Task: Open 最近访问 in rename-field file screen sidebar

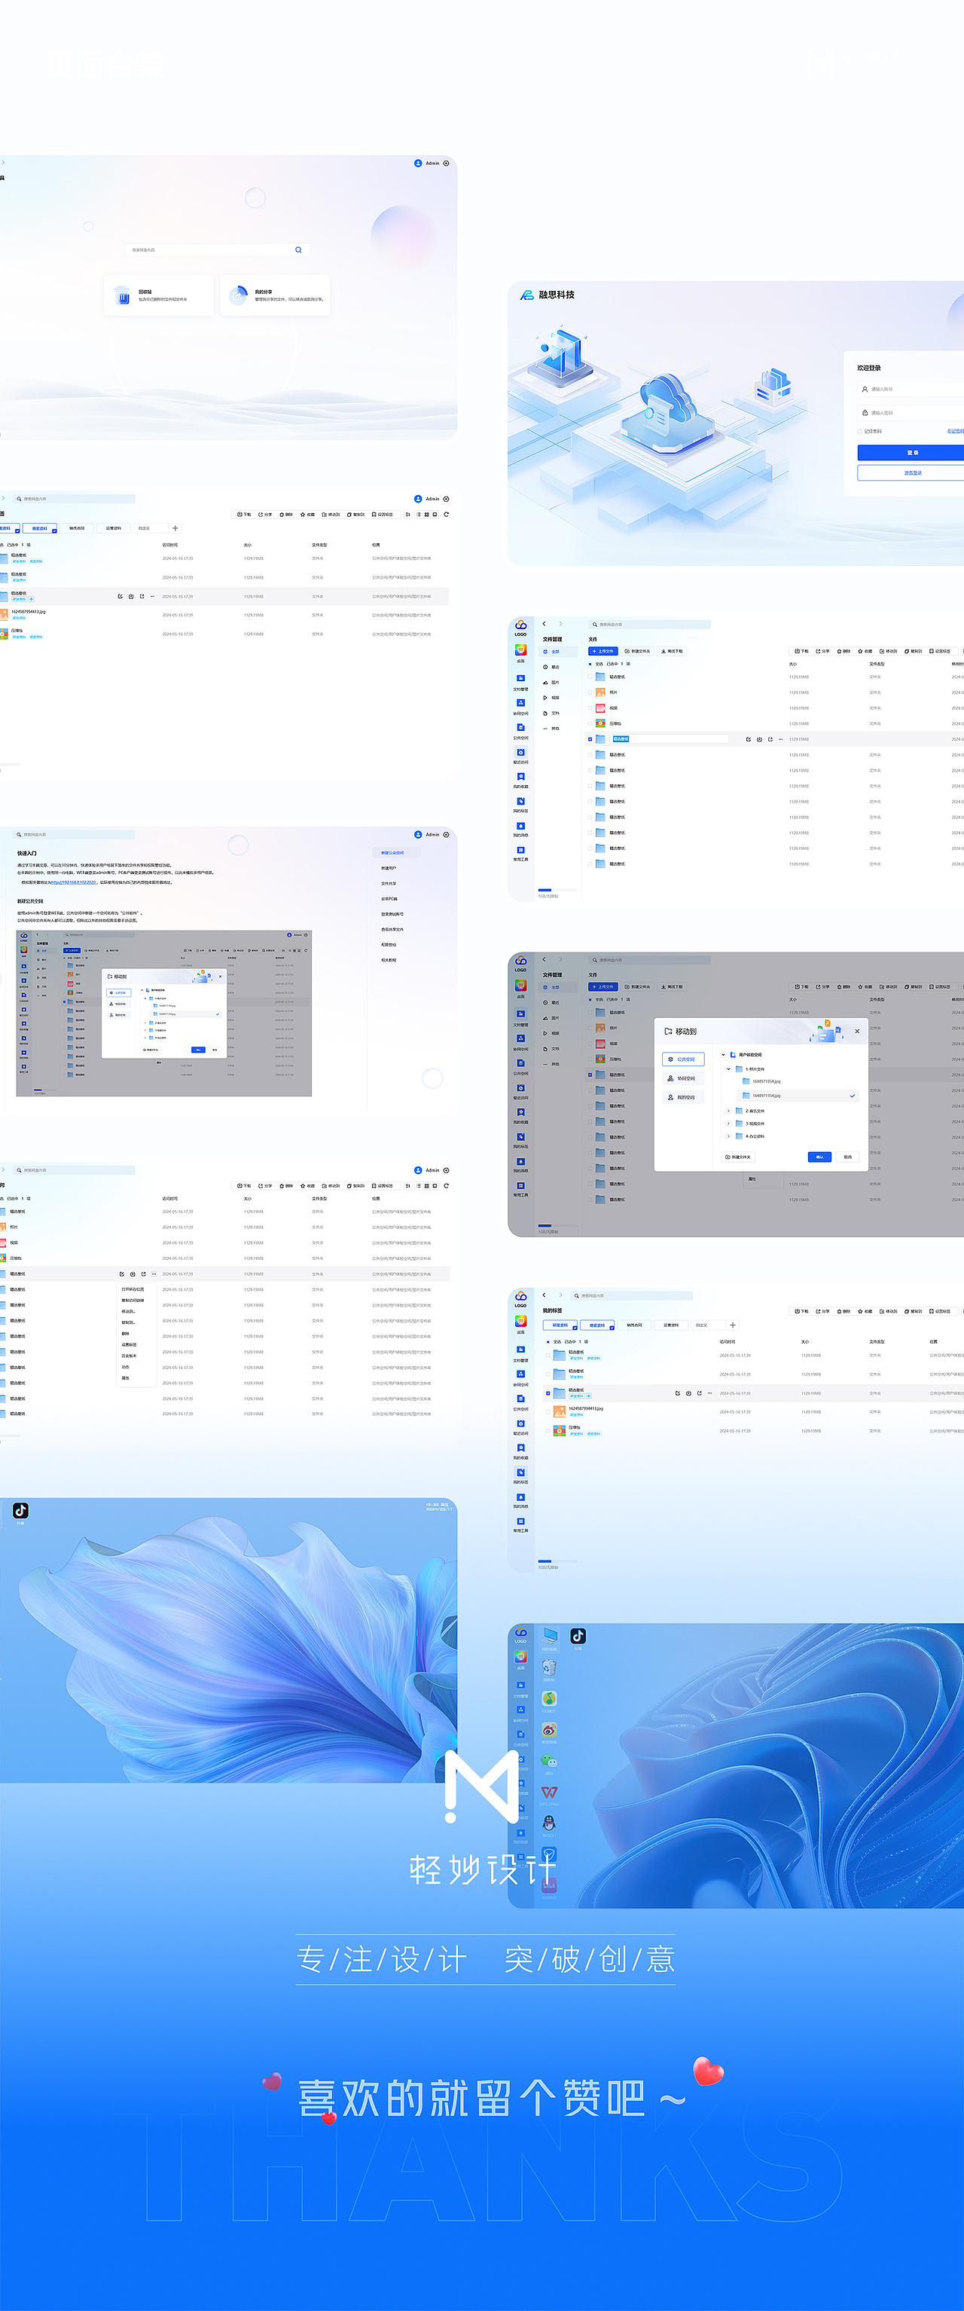Action: [520, 755]
